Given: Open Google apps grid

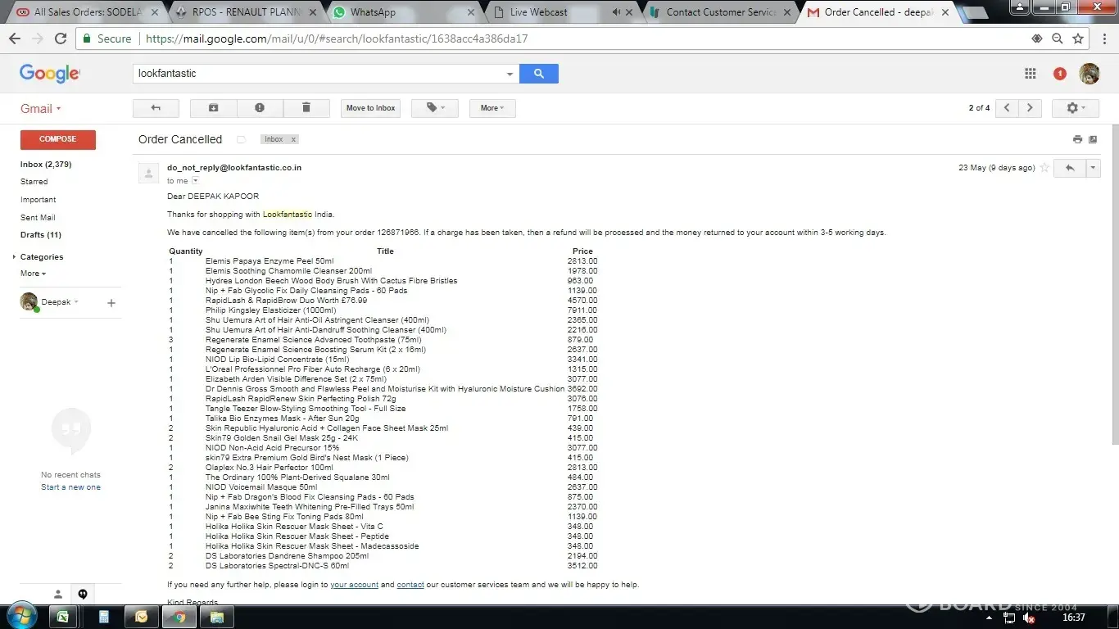Looking at the screenshot, I should [x=1031, y=74].
